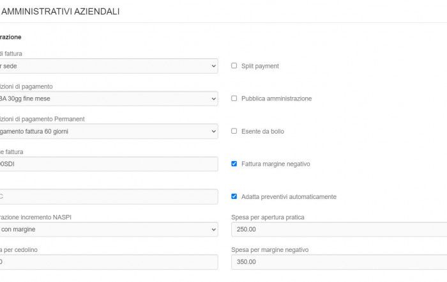Click the Pubblica amministrazione label
The width and height of the screenshot is (447, 282).
pyautogui.click(x=277, y=98)
